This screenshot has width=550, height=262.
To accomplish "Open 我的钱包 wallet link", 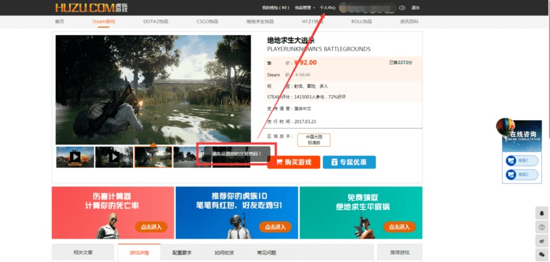I will coord(276,8).
